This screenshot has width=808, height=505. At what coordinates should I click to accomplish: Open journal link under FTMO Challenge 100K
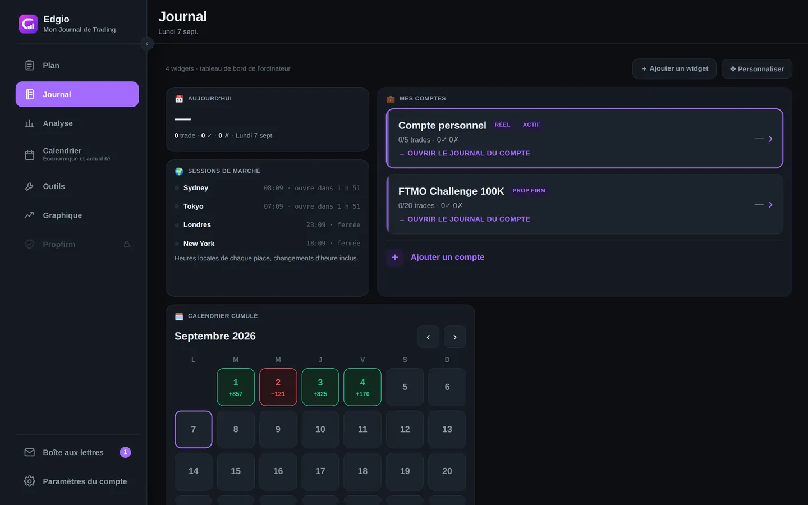coord(464,219)
